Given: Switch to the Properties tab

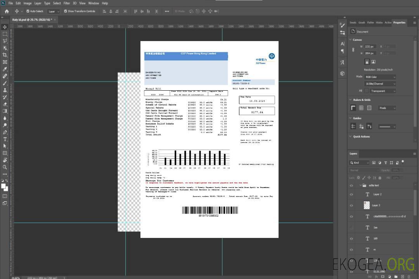Looking at the screenshot, I should 399,23.
